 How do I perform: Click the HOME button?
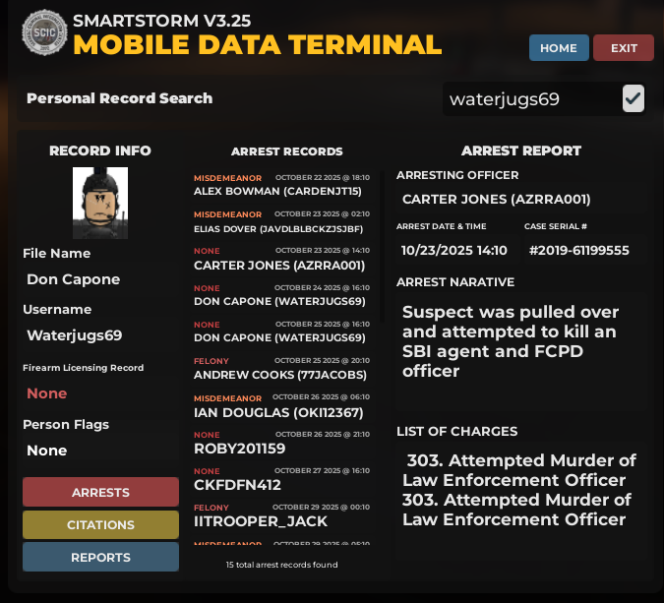coord(559,48)
